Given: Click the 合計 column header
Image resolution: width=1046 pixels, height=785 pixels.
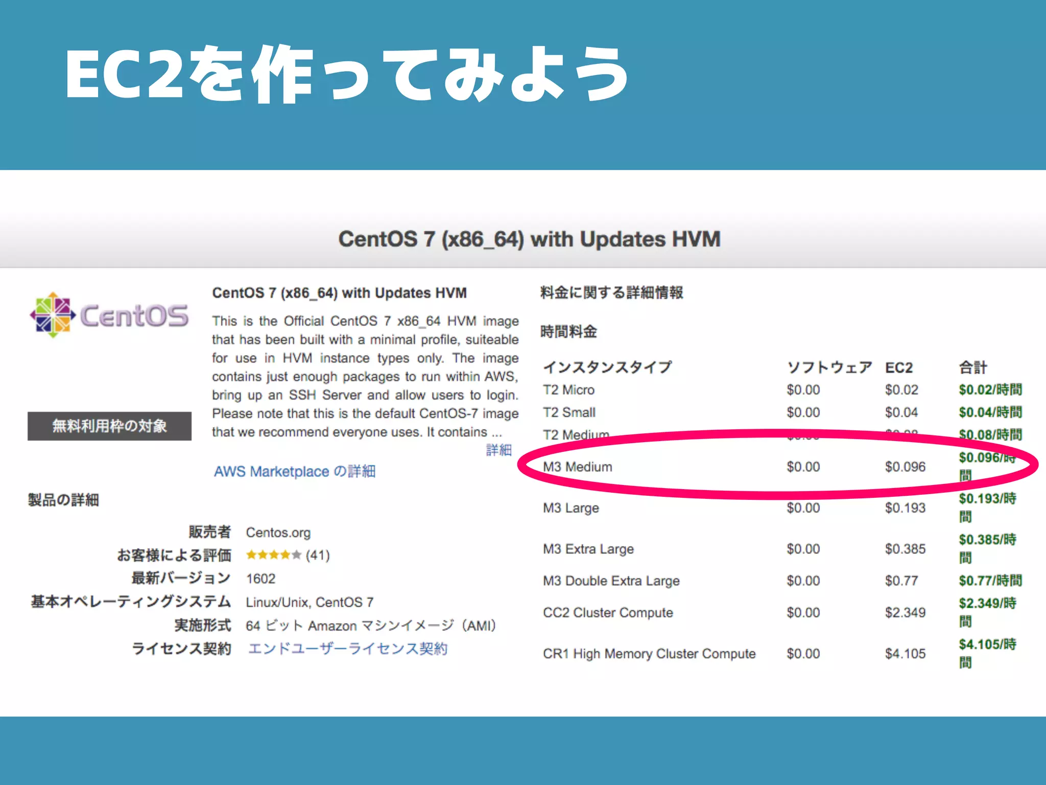Looking at the screenshot, I should coord(973,367).
